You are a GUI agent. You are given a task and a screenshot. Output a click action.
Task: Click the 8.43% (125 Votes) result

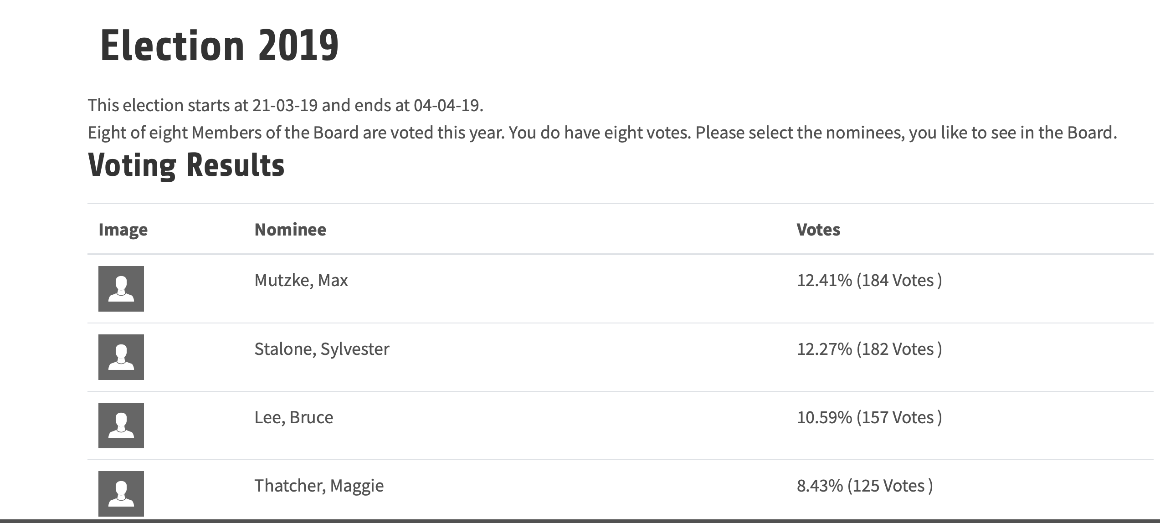pyautogui.click(x=865, y=486)
